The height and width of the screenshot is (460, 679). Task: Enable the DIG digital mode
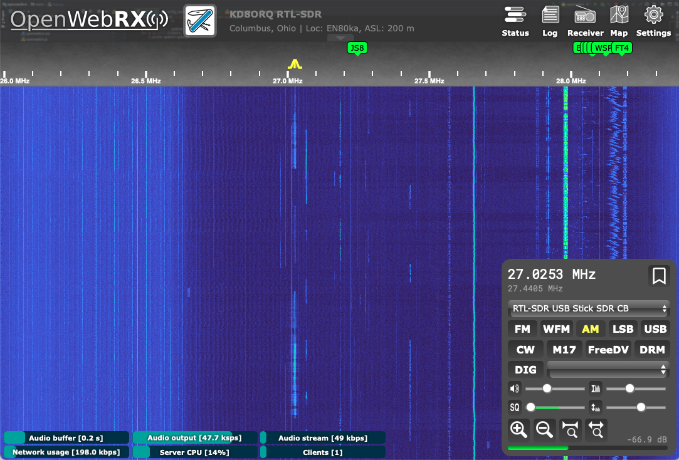click(525, 370)
